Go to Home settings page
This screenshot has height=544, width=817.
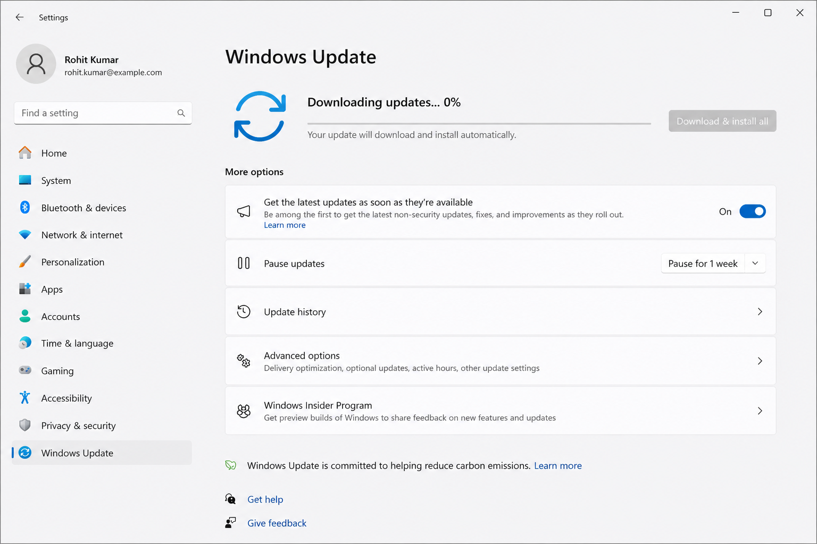coord(102,153)
